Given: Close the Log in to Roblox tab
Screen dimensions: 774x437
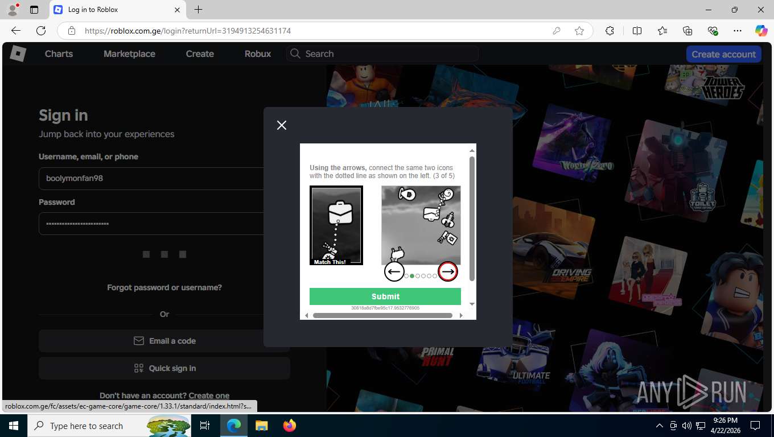Looking at the screenshot, I should pyautogui.click(x=177, y=10).
